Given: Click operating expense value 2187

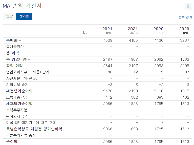Looking at the screenshot, I should [x=108, y=59].
